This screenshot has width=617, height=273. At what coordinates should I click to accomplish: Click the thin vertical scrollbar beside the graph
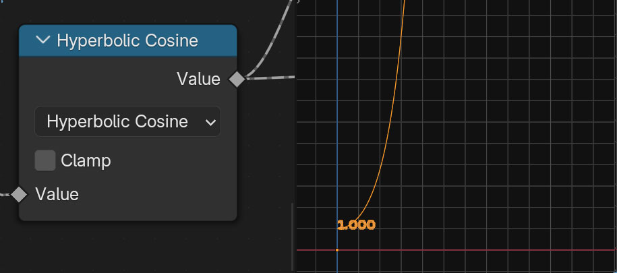[292, 236]
